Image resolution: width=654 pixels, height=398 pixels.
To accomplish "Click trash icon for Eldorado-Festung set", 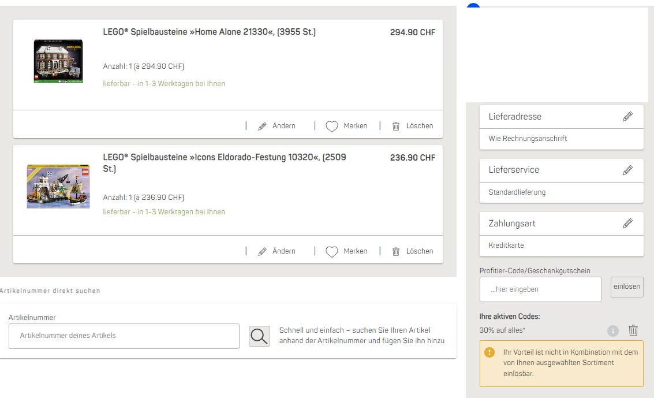I will pos(396,251).
